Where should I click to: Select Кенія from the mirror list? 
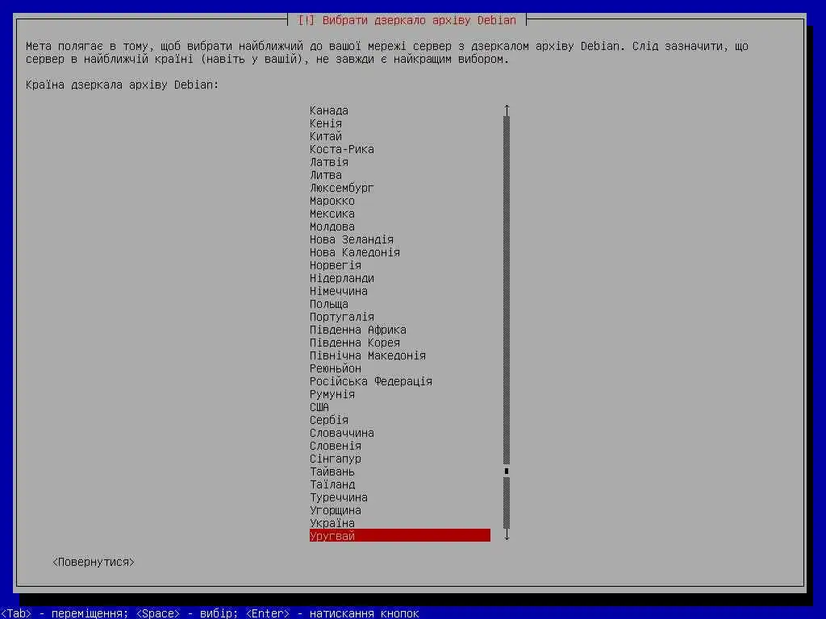tap(326, 123)
